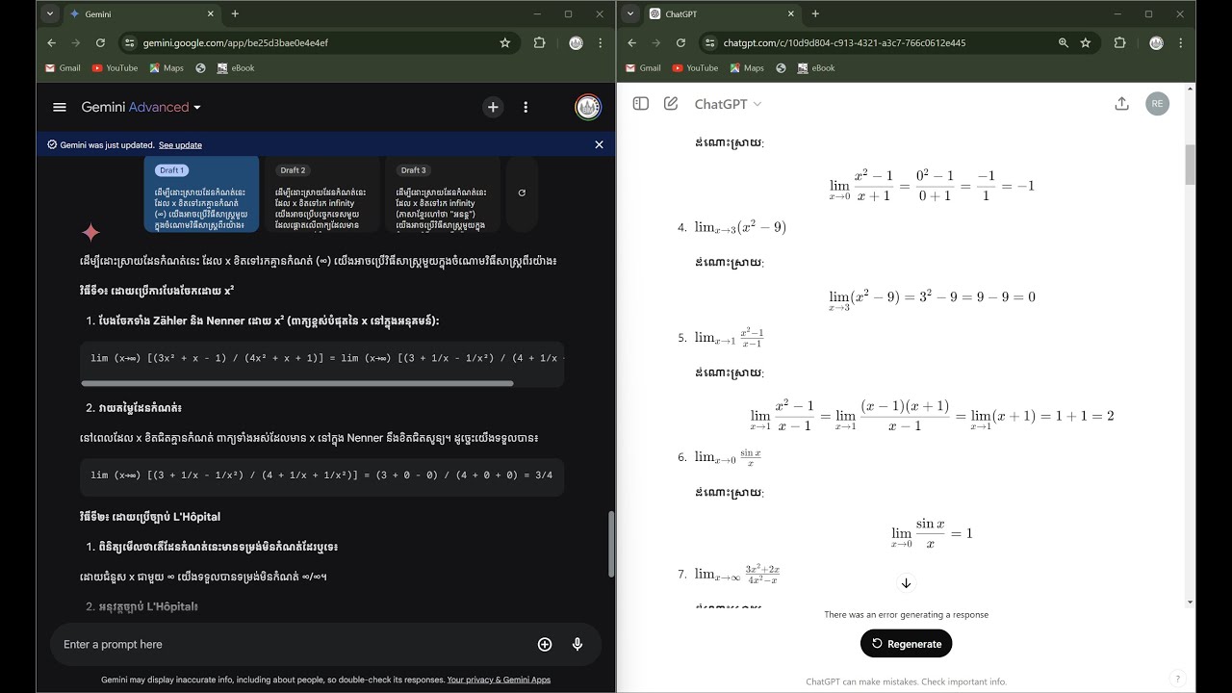The image size is (1232, 693).
Task: Select Draft 1 response card
Action: tap(201, 194)
